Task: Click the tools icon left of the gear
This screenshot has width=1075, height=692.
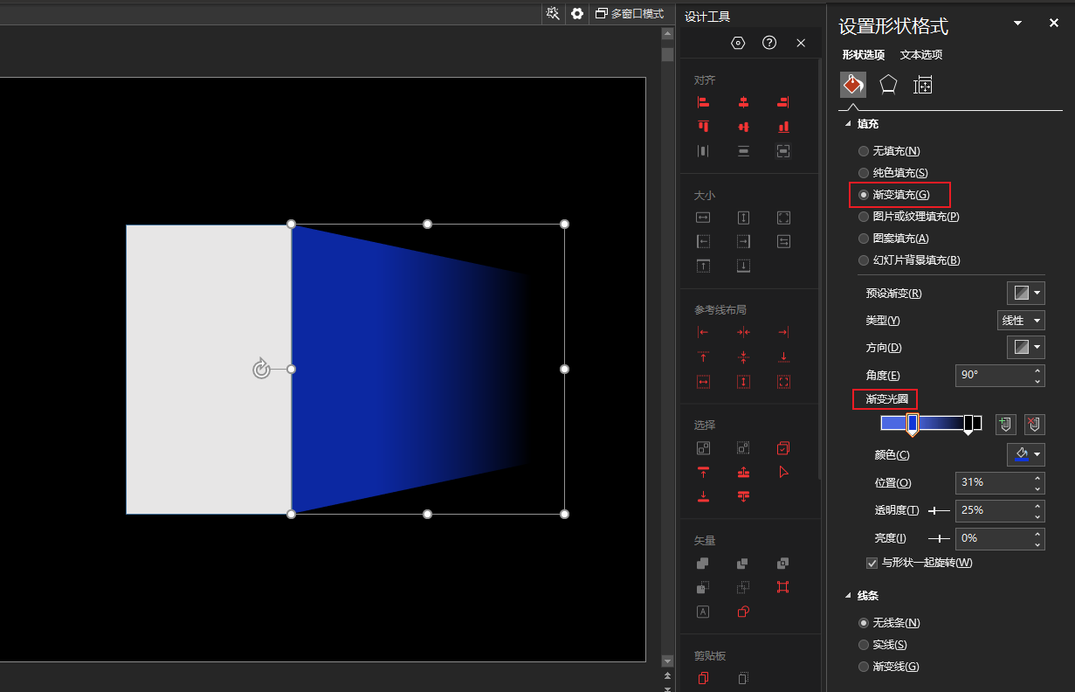Action: 553,13
